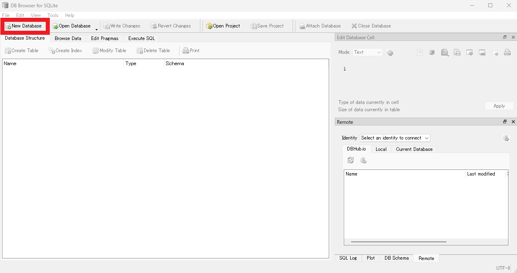
Task: Switch to the Execute SQL tab
Action: coord(142,38)
